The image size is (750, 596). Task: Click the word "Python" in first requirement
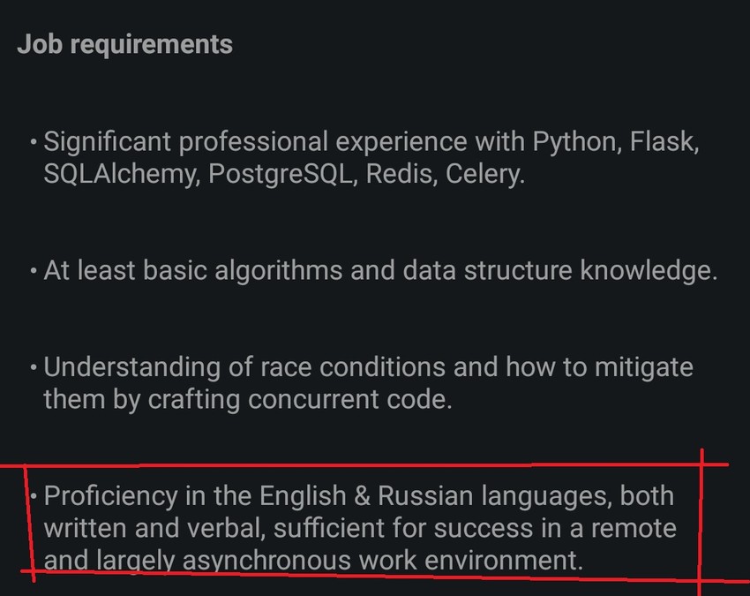point(574,141)
